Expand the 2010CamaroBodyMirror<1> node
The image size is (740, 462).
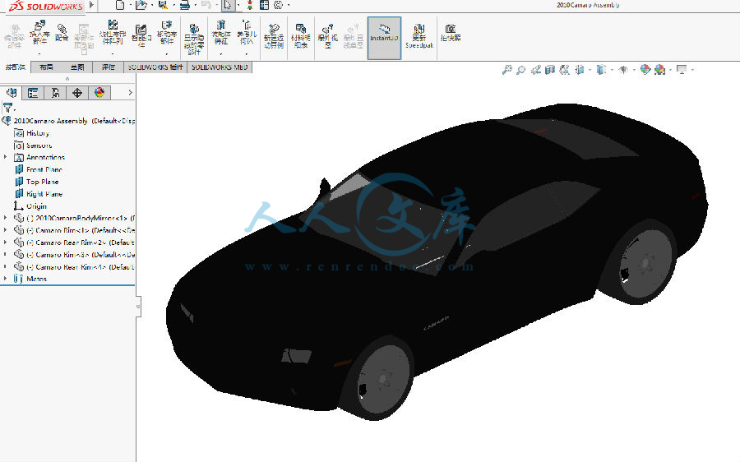pyautogui.click(x=5, y=218)
